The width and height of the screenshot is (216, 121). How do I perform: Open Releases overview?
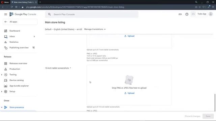[x=18, y=64]
